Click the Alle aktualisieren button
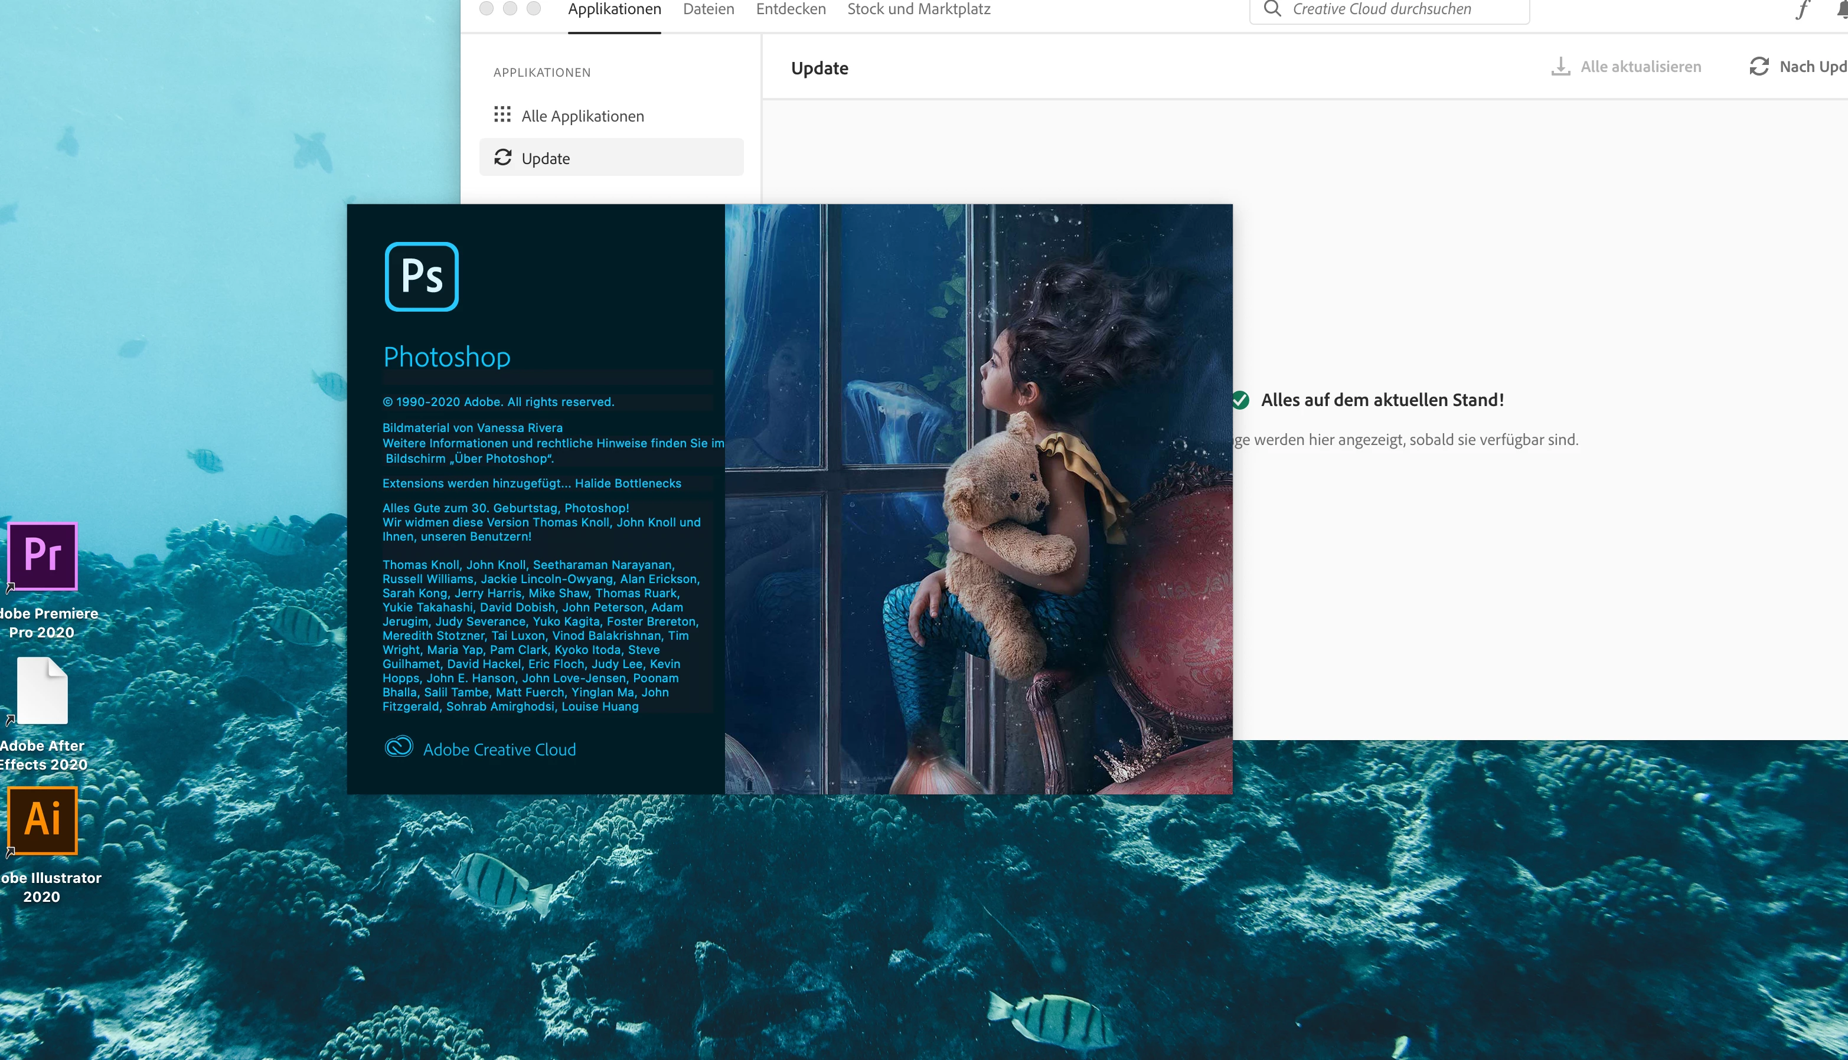This screenshot has width=1848, height=1060. [1626, 66]
